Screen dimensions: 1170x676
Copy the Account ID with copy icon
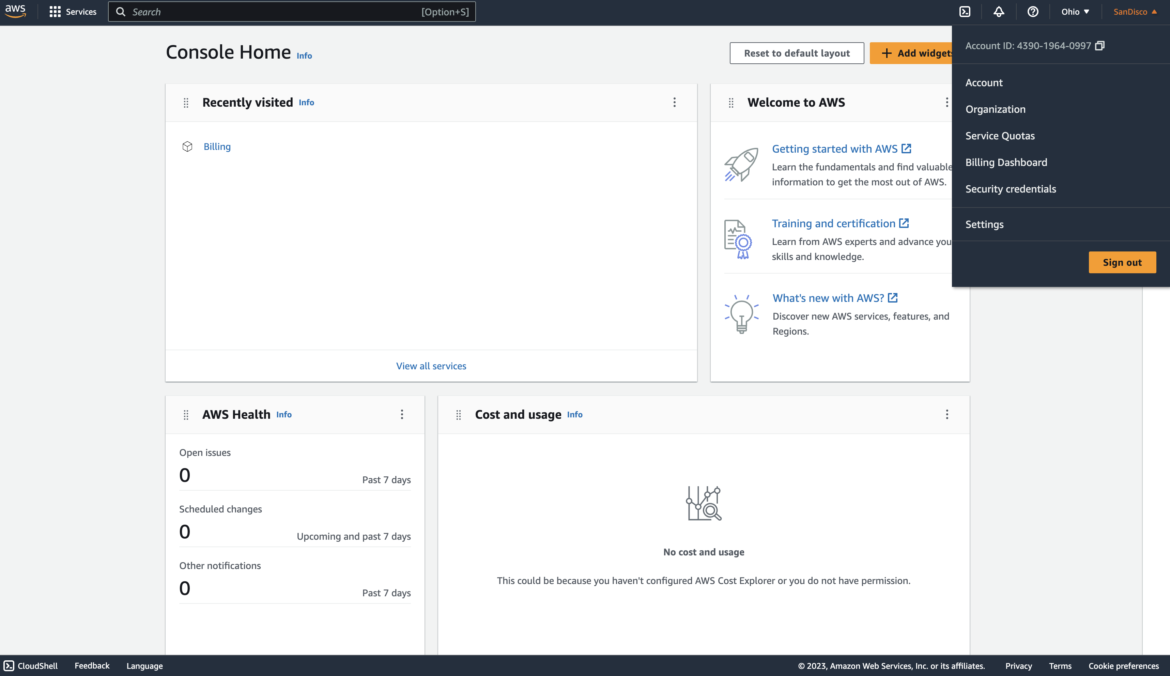pos(1100,46)
